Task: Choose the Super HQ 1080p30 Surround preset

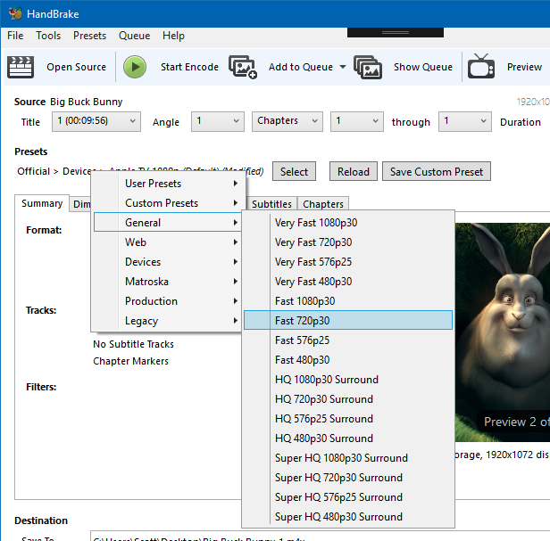Action: [x=348, y=458]
